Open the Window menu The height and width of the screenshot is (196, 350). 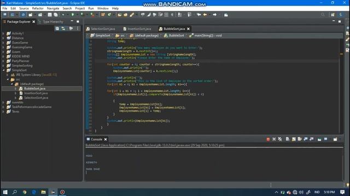coord(103,8)
